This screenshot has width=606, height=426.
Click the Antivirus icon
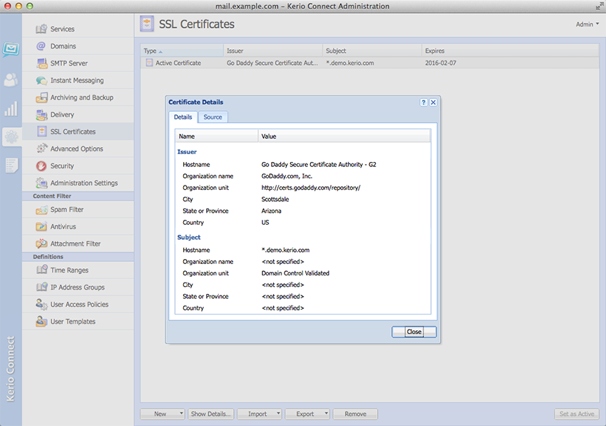click(x=41, y=227)
